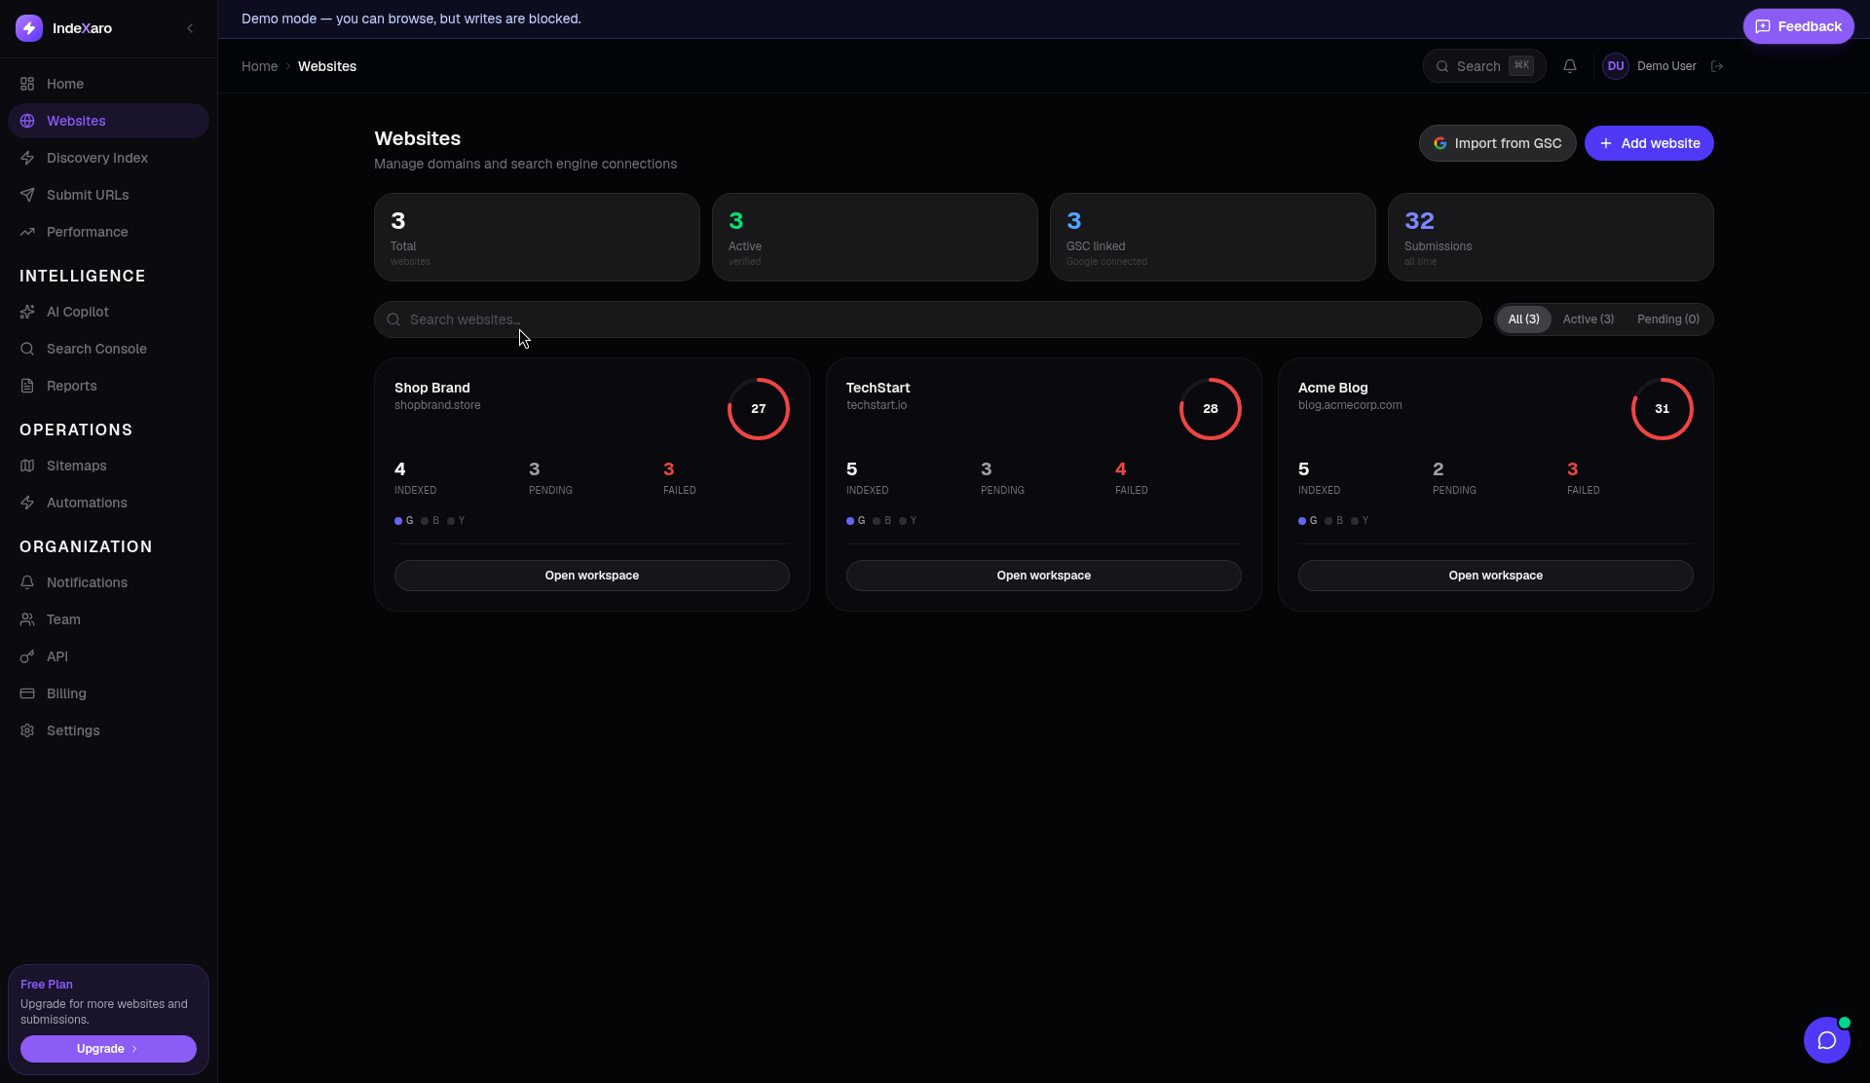Go to Sitemaps section
The width and height of the screenshot is (1870, 1083).
click(108, 466)
